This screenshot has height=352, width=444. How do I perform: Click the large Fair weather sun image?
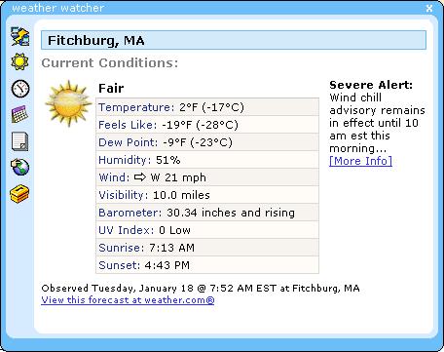click(68, 103)
